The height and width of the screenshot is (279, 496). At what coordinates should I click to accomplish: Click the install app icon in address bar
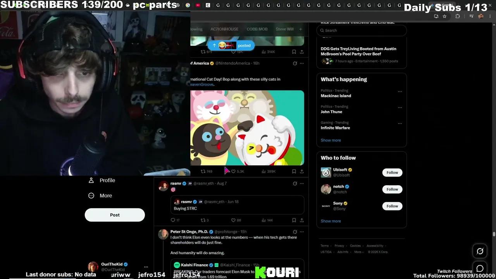pyautogui.click(x=436, y=16)
